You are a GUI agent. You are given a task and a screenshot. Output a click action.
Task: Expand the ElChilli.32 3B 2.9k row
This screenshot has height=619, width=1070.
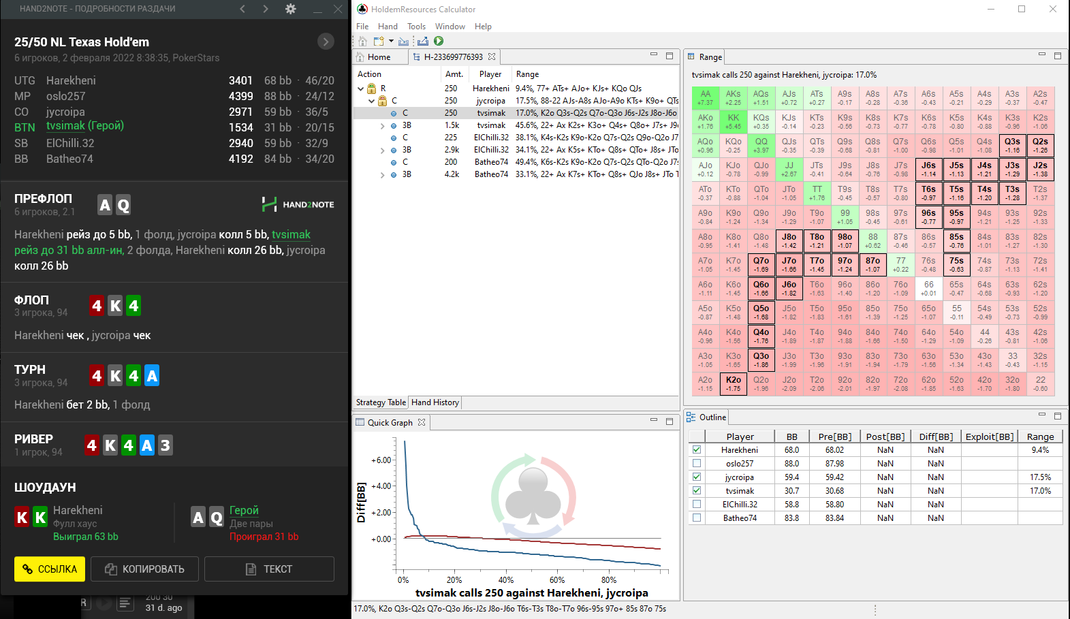383,150
